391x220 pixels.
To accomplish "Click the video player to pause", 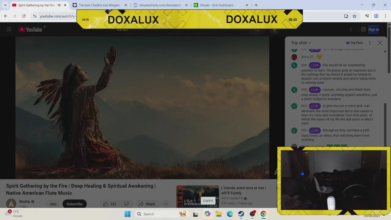I will pyautogui.click(x=142, y=108).
